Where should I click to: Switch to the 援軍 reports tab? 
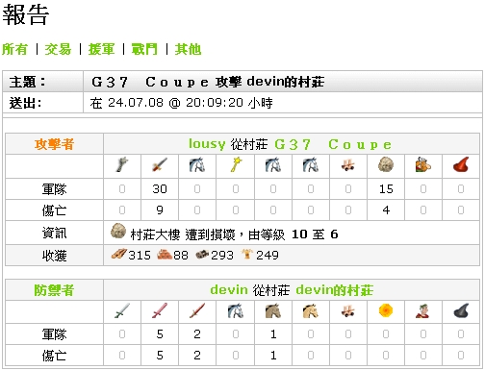(x=101, y=49)
